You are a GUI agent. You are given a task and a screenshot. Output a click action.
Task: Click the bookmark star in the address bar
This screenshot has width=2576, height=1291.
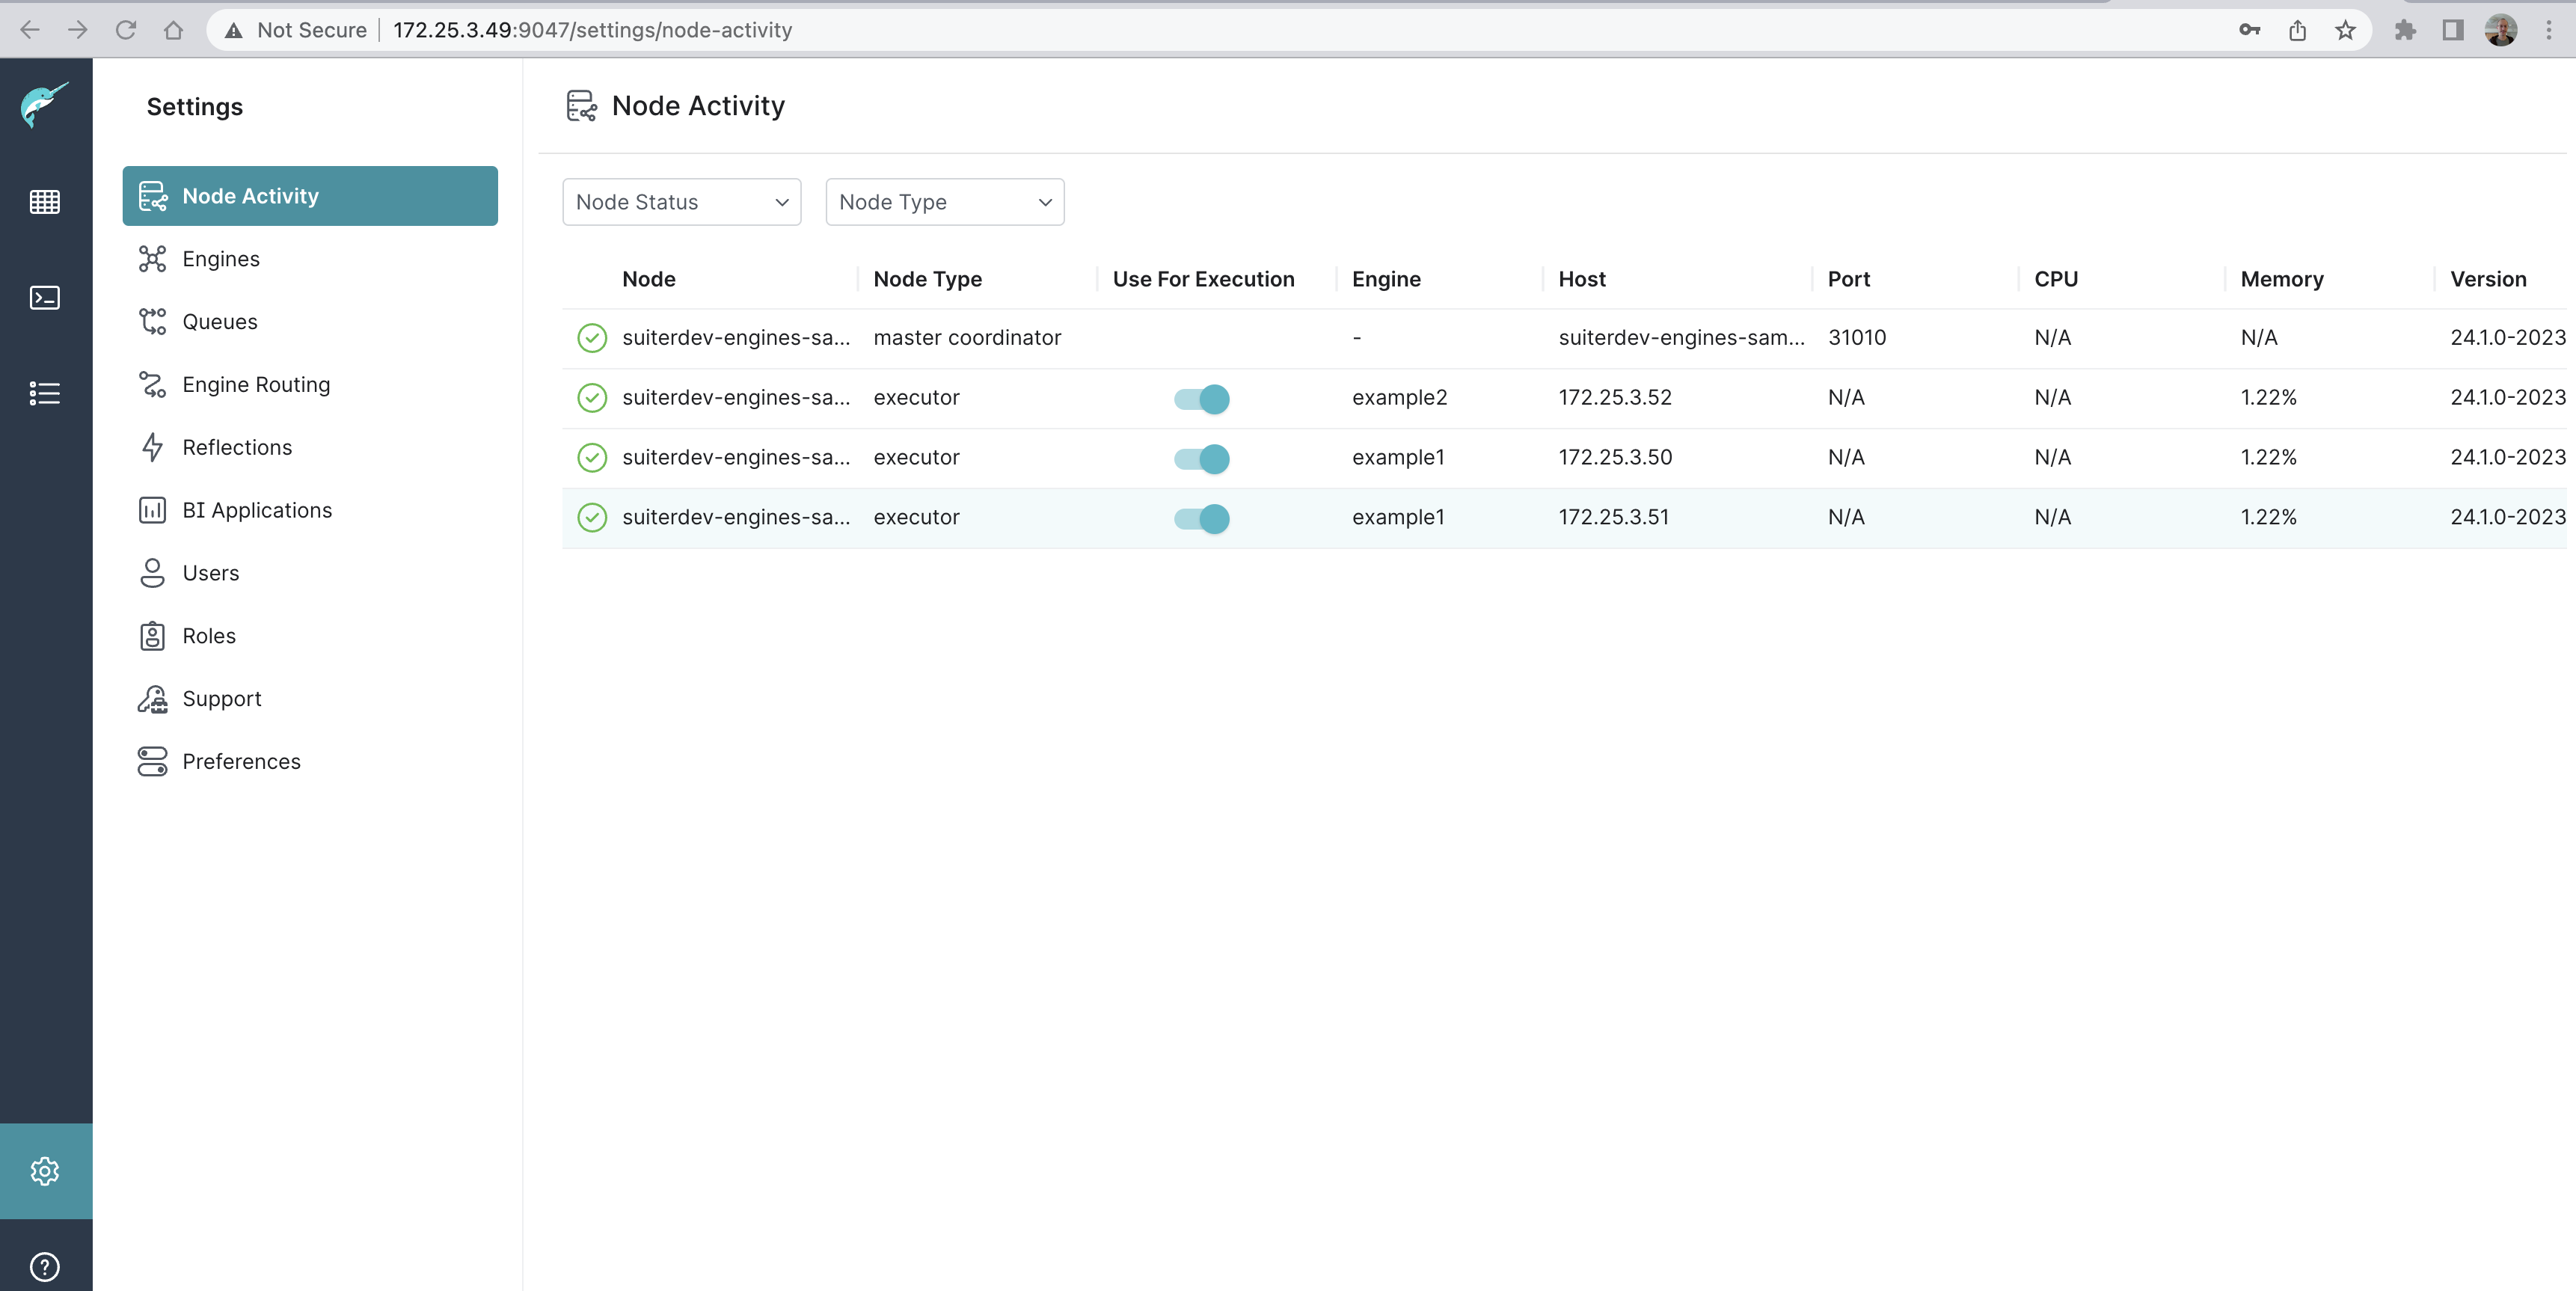tap(2345, 30)
